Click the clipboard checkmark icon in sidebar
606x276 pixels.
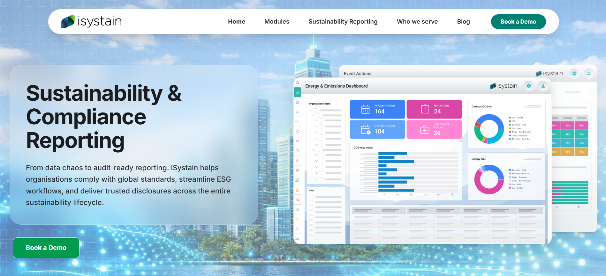coord(297,151)
